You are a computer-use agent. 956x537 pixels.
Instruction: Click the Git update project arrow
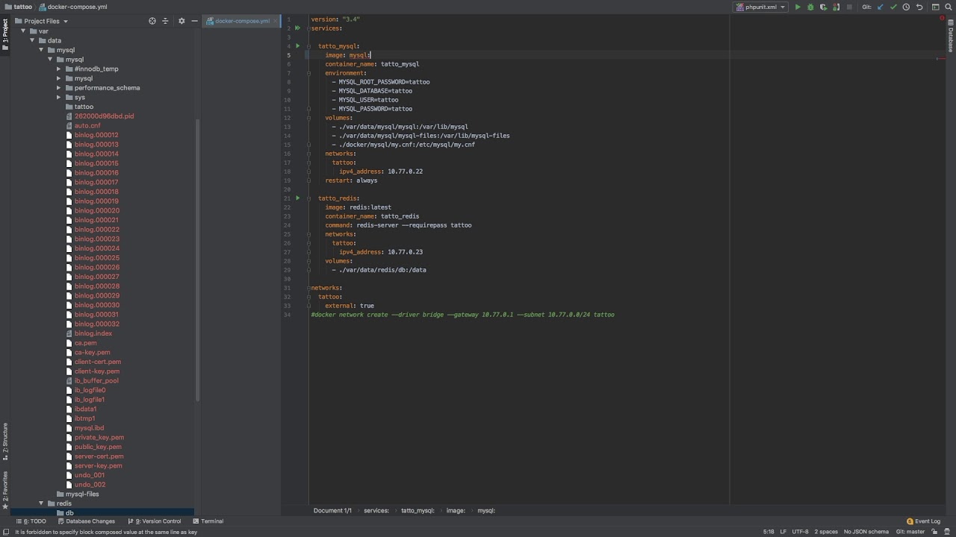[x=881, y=7]
